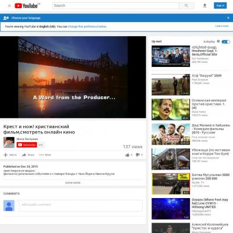Screen dimensions: 233x233
Task: Open the uploader's channel avatar
Action: (x=9, y=143)
